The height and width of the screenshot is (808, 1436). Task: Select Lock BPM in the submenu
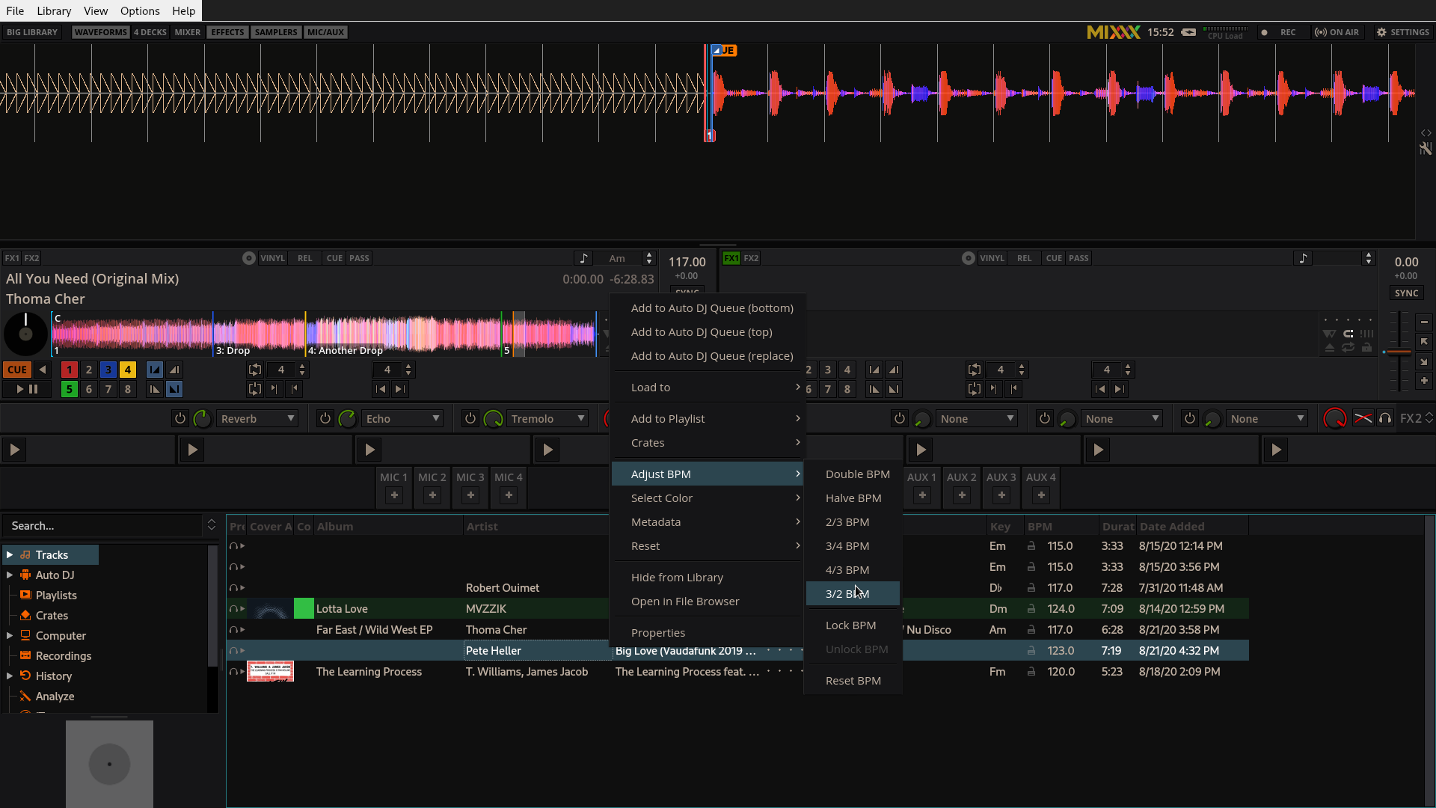point(853,625)
